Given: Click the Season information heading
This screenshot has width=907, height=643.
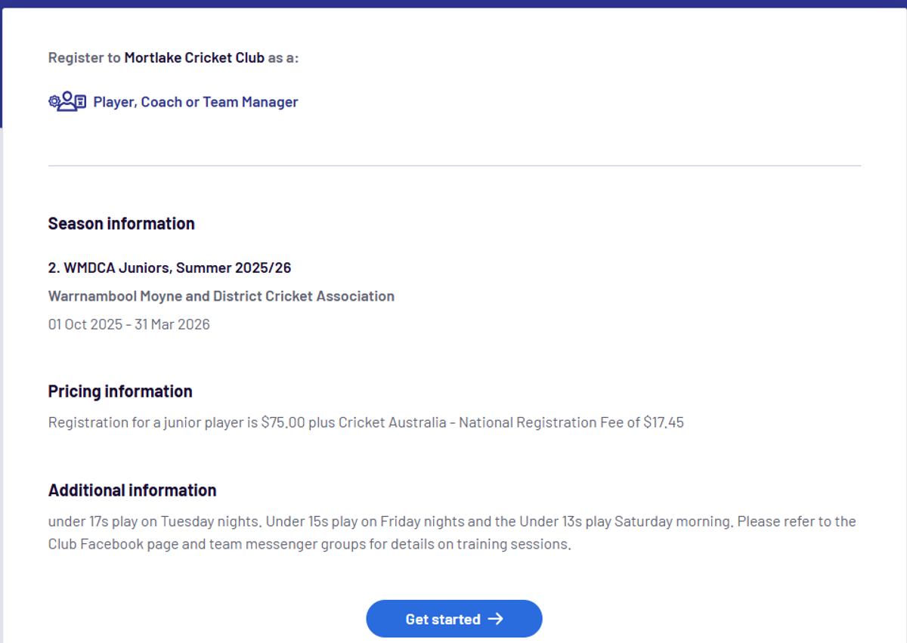Looking at the screenshot, I should point(122,224).
